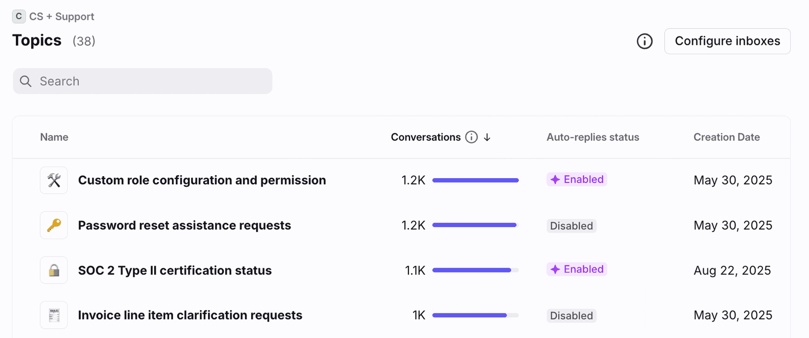Click the conversations bar for Custom role configuration

tap(475, 180)
